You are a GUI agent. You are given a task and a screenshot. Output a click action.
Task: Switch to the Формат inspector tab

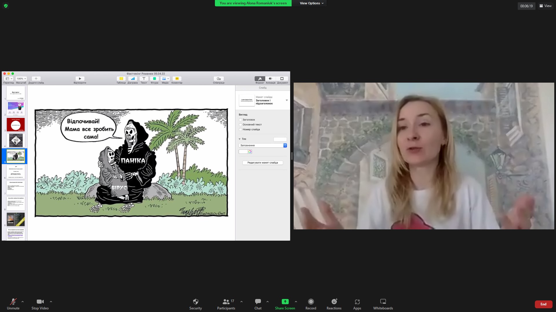pyautogui.click(x=260, y=79)
